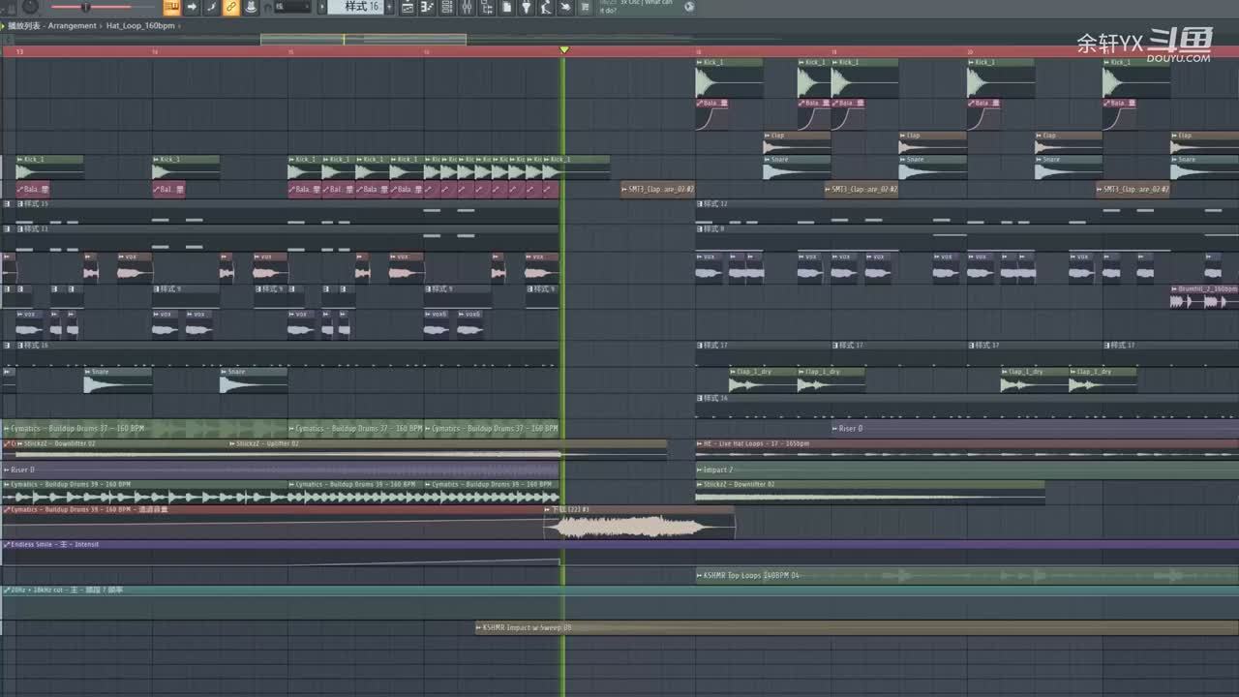
Task: Expand the 播放列表 playlist menu arrow
Action: click(3, 25)
